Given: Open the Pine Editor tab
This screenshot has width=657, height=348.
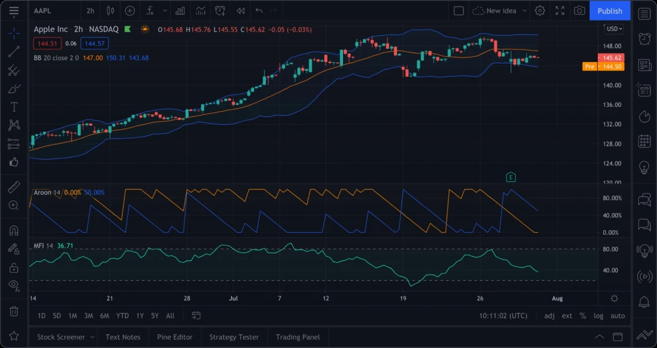Looking at the screenshot, I should [x=175, y=337].
